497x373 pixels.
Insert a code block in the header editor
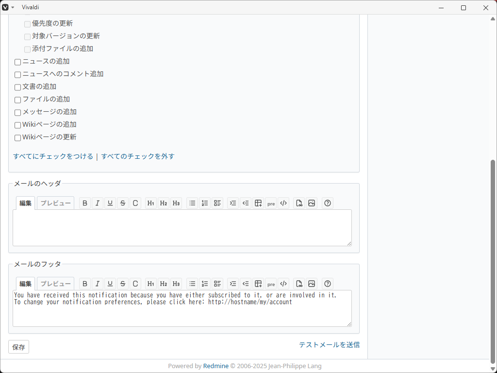[283, 203]
